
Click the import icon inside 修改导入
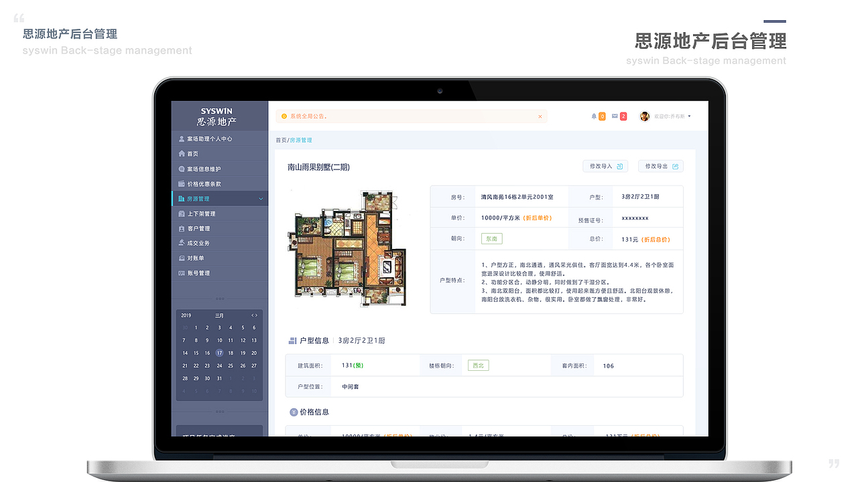(620, 167)
